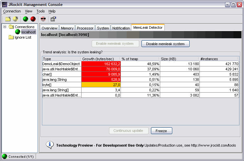Switch to the Notification tab
244x161 pixels.
pyautogui.click(x=121, y=28)
